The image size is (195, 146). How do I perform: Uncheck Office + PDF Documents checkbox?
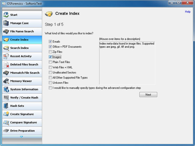(x=50, y=47)
